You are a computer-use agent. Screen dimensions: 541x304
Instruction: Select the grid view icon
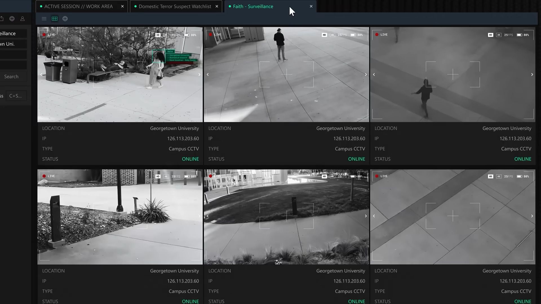55,19
